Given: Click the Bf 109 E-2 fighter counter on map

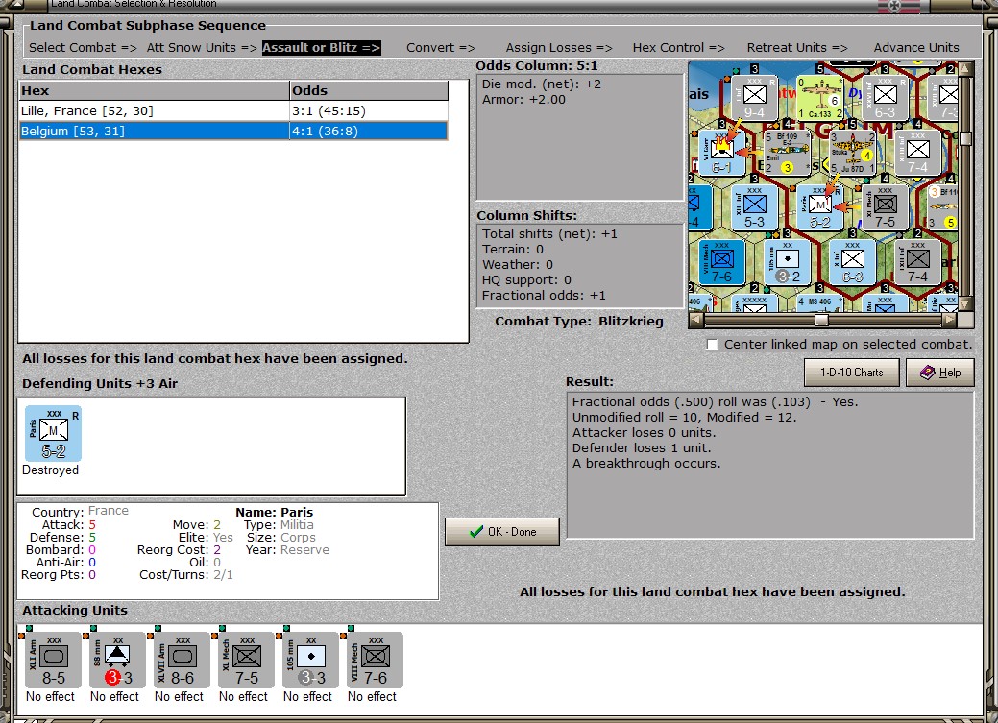Looking at the screenshot, I should pos(788,153).
